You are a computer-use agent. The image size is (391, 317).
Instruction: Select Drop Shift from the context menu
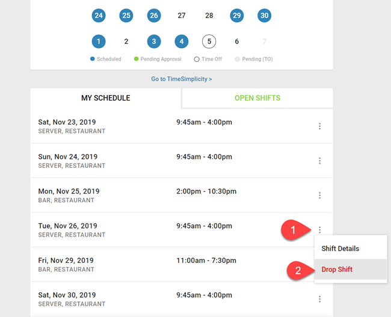[x=337, y=269]
